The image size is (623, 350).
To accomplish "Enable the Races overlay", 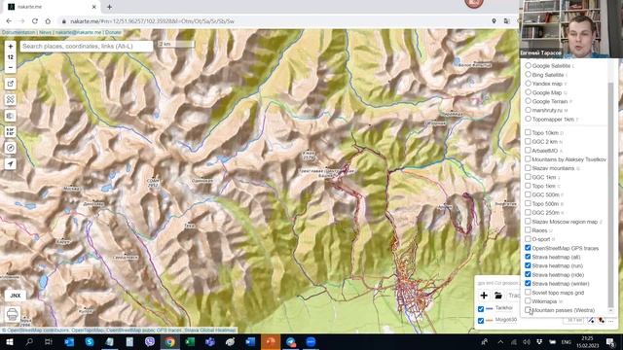I will point(528,230).
